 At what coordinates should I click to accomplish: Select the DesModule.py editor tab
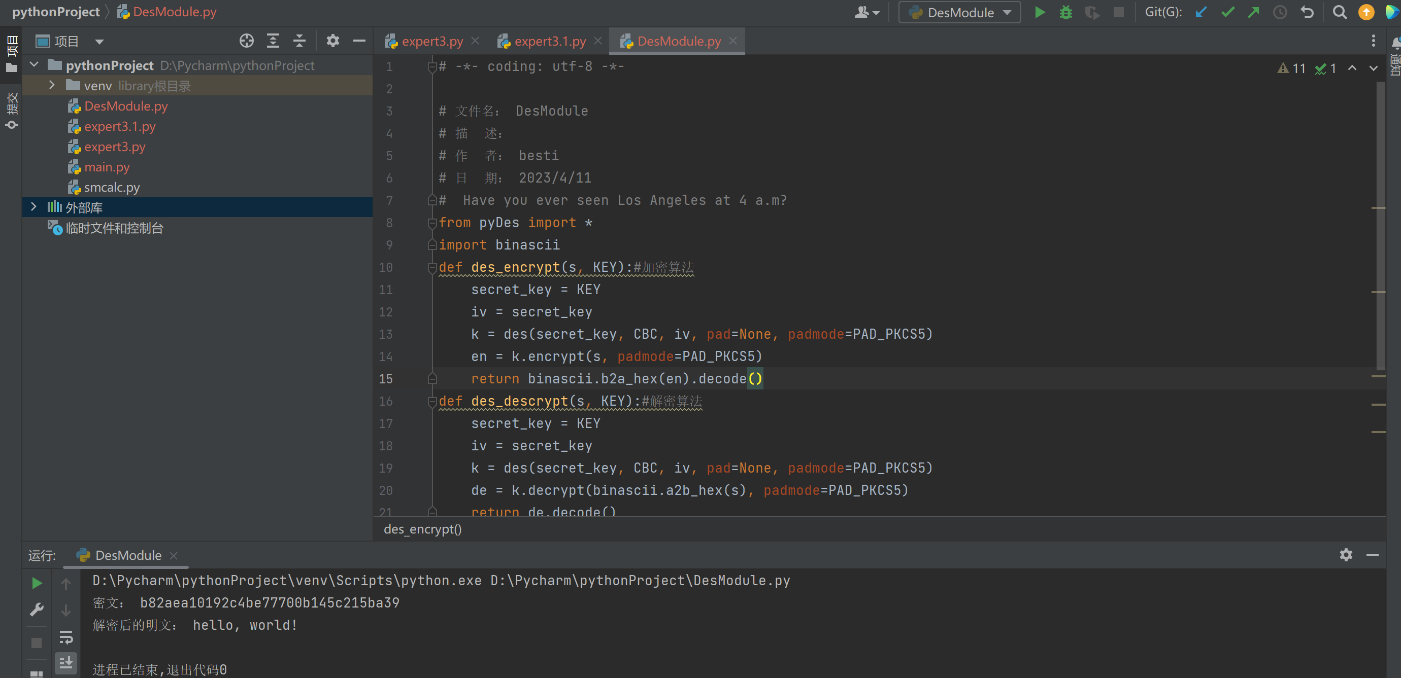[678, 41]
